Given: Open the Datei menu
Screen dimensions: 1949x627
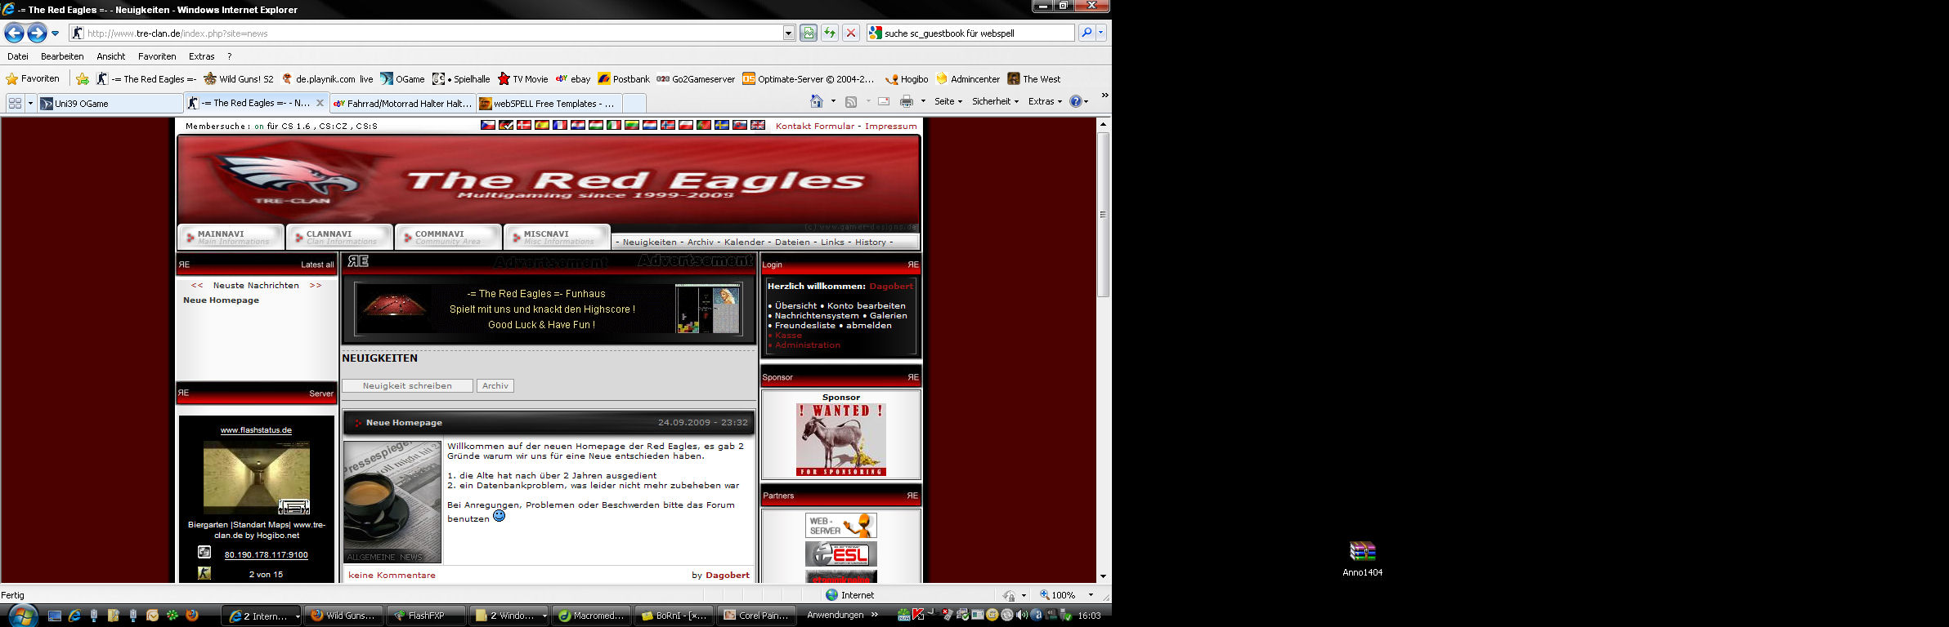Looking at the screenshot, I should pos(18,56).
